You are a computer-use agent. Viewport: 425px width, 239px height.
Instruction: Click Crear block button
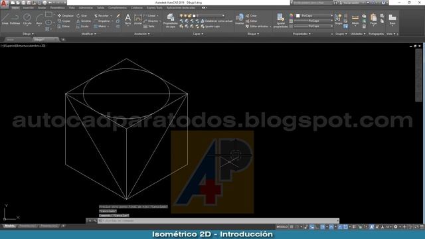[x=251, y=16]
